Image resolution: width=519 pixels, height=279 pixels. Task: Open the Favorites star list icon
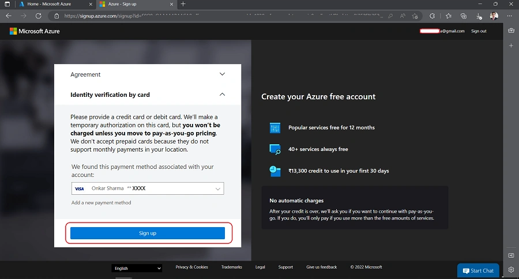[x=448, y=16]
